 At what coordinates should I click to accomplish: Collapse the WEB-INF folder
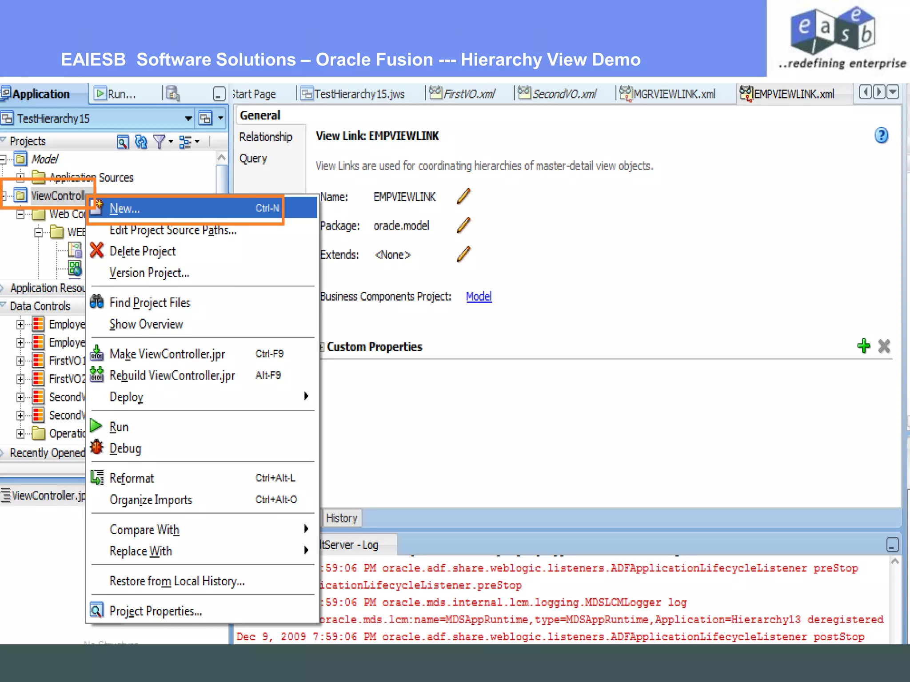(x=39, y=232)
